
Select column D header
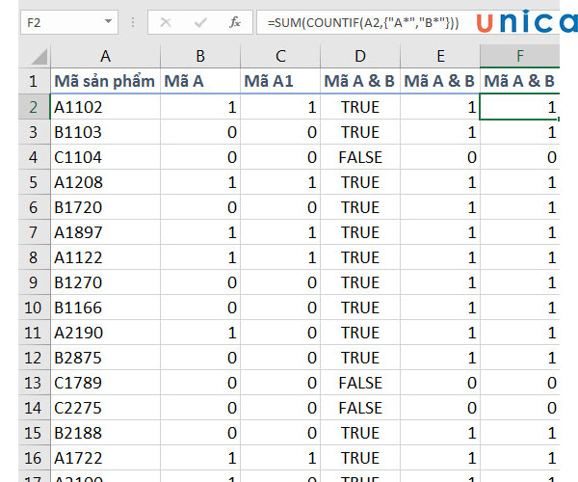pos(360,56)
